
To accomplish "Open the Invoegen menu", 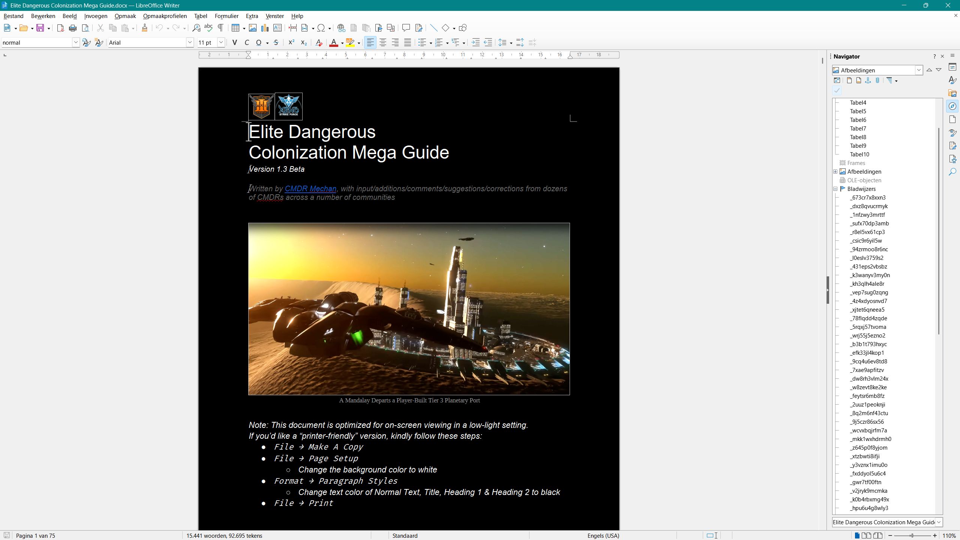I will 96,16.
